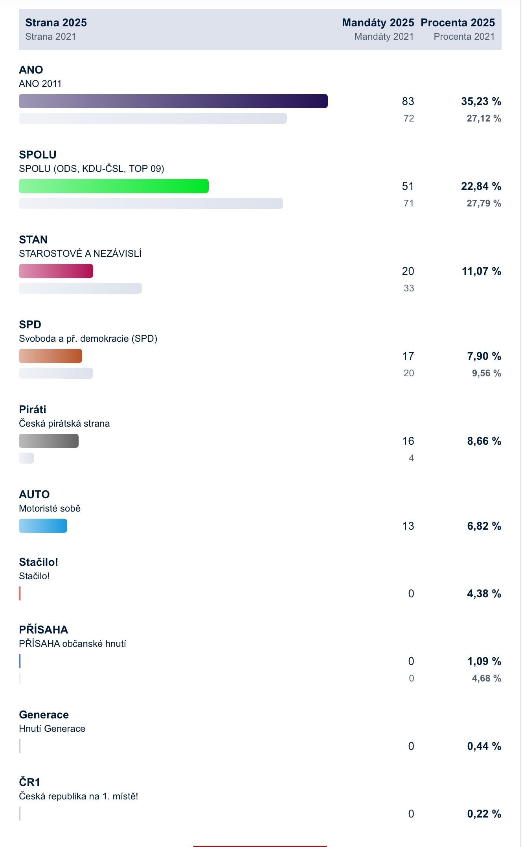This screenshot has width=522, height=847.
Task: Click the 'Motoristé sobě' party name
Action: (x=50, y=508)
